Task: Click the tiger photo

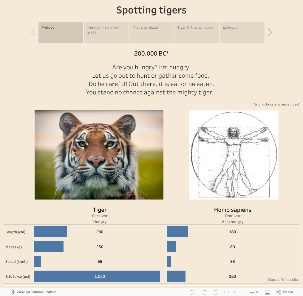Action: tap(99, 155)
